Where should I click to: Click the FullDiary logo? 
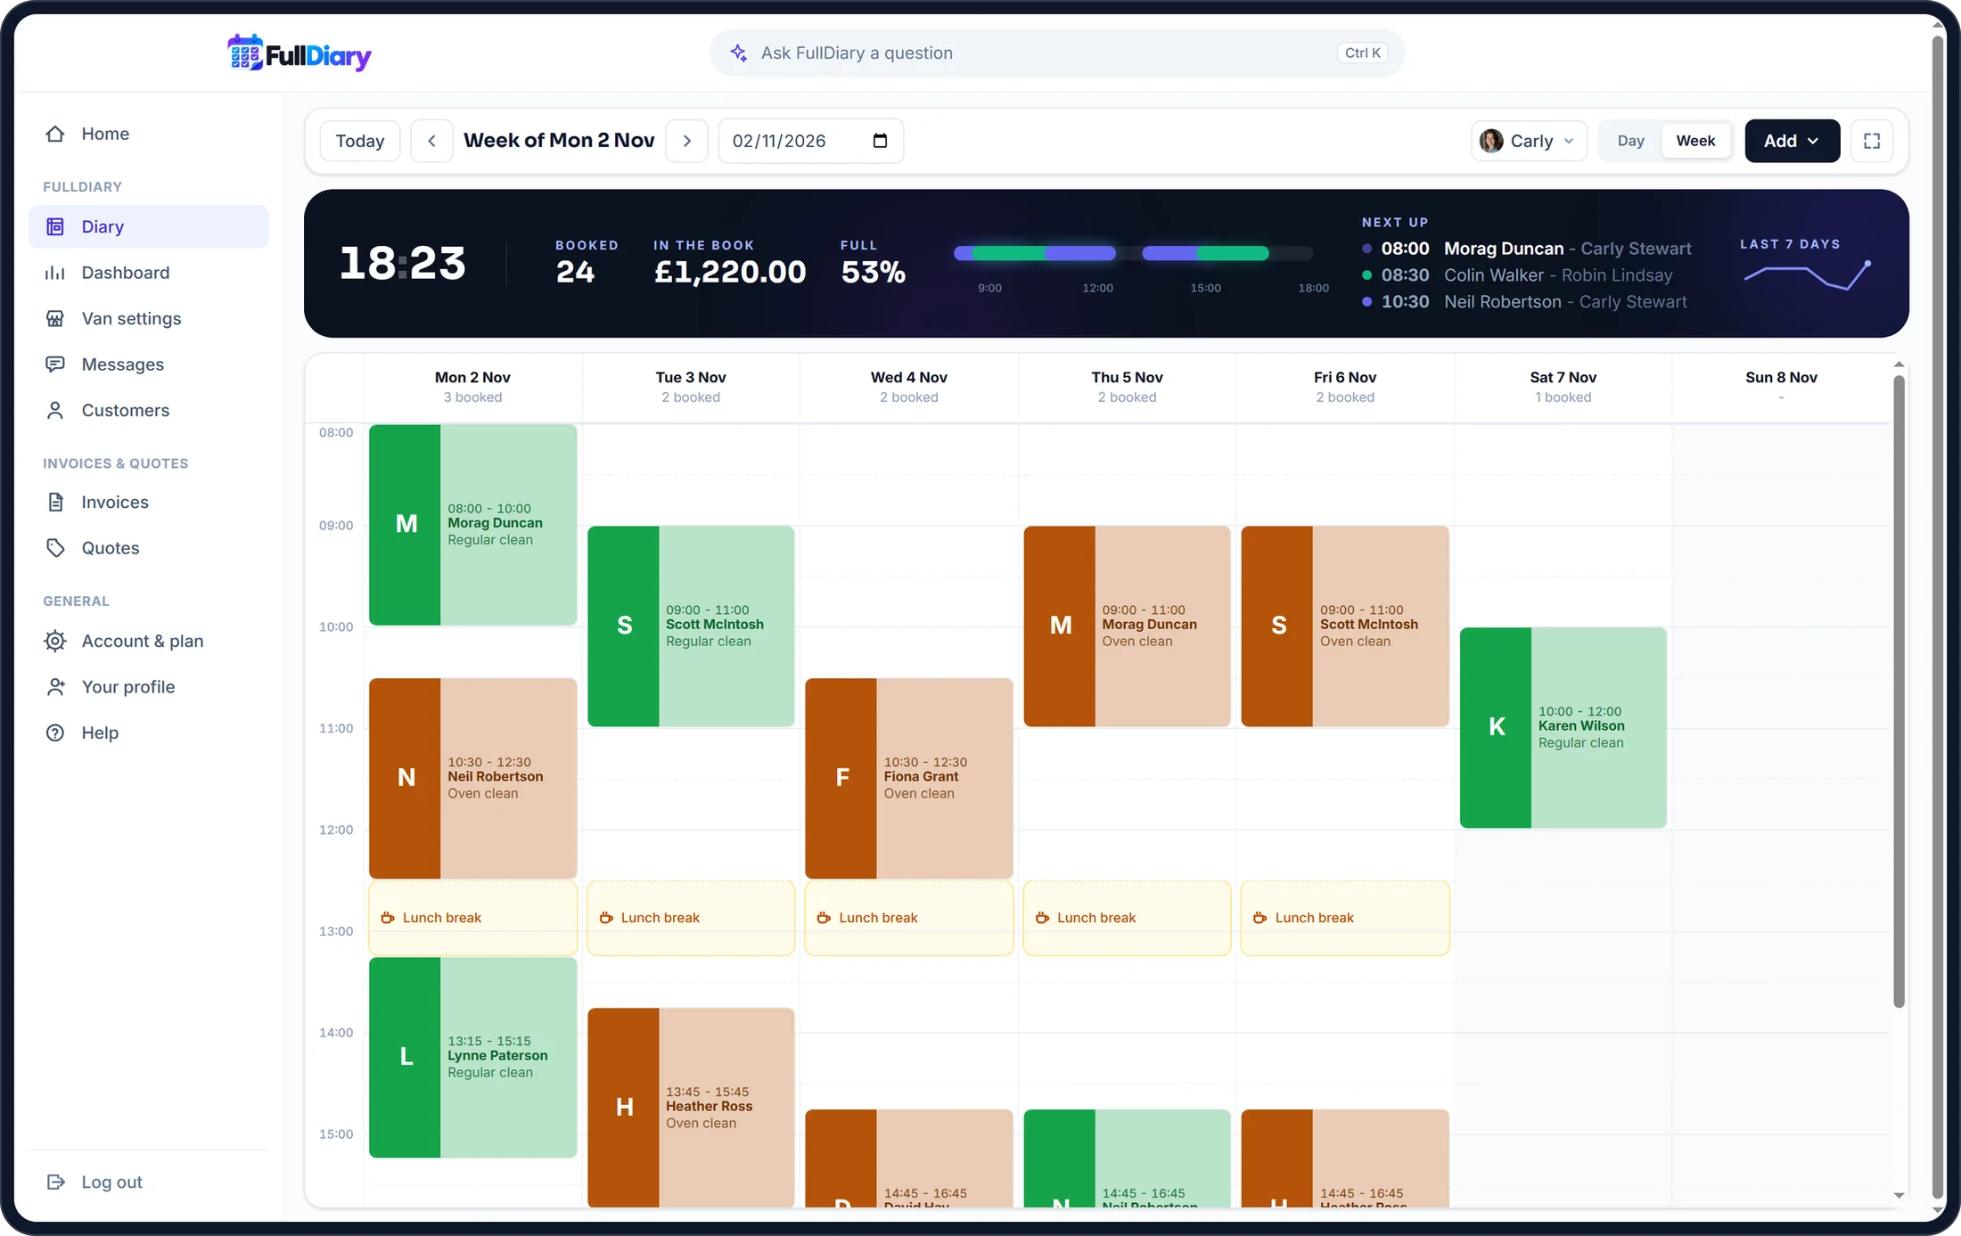pos(299,53)
